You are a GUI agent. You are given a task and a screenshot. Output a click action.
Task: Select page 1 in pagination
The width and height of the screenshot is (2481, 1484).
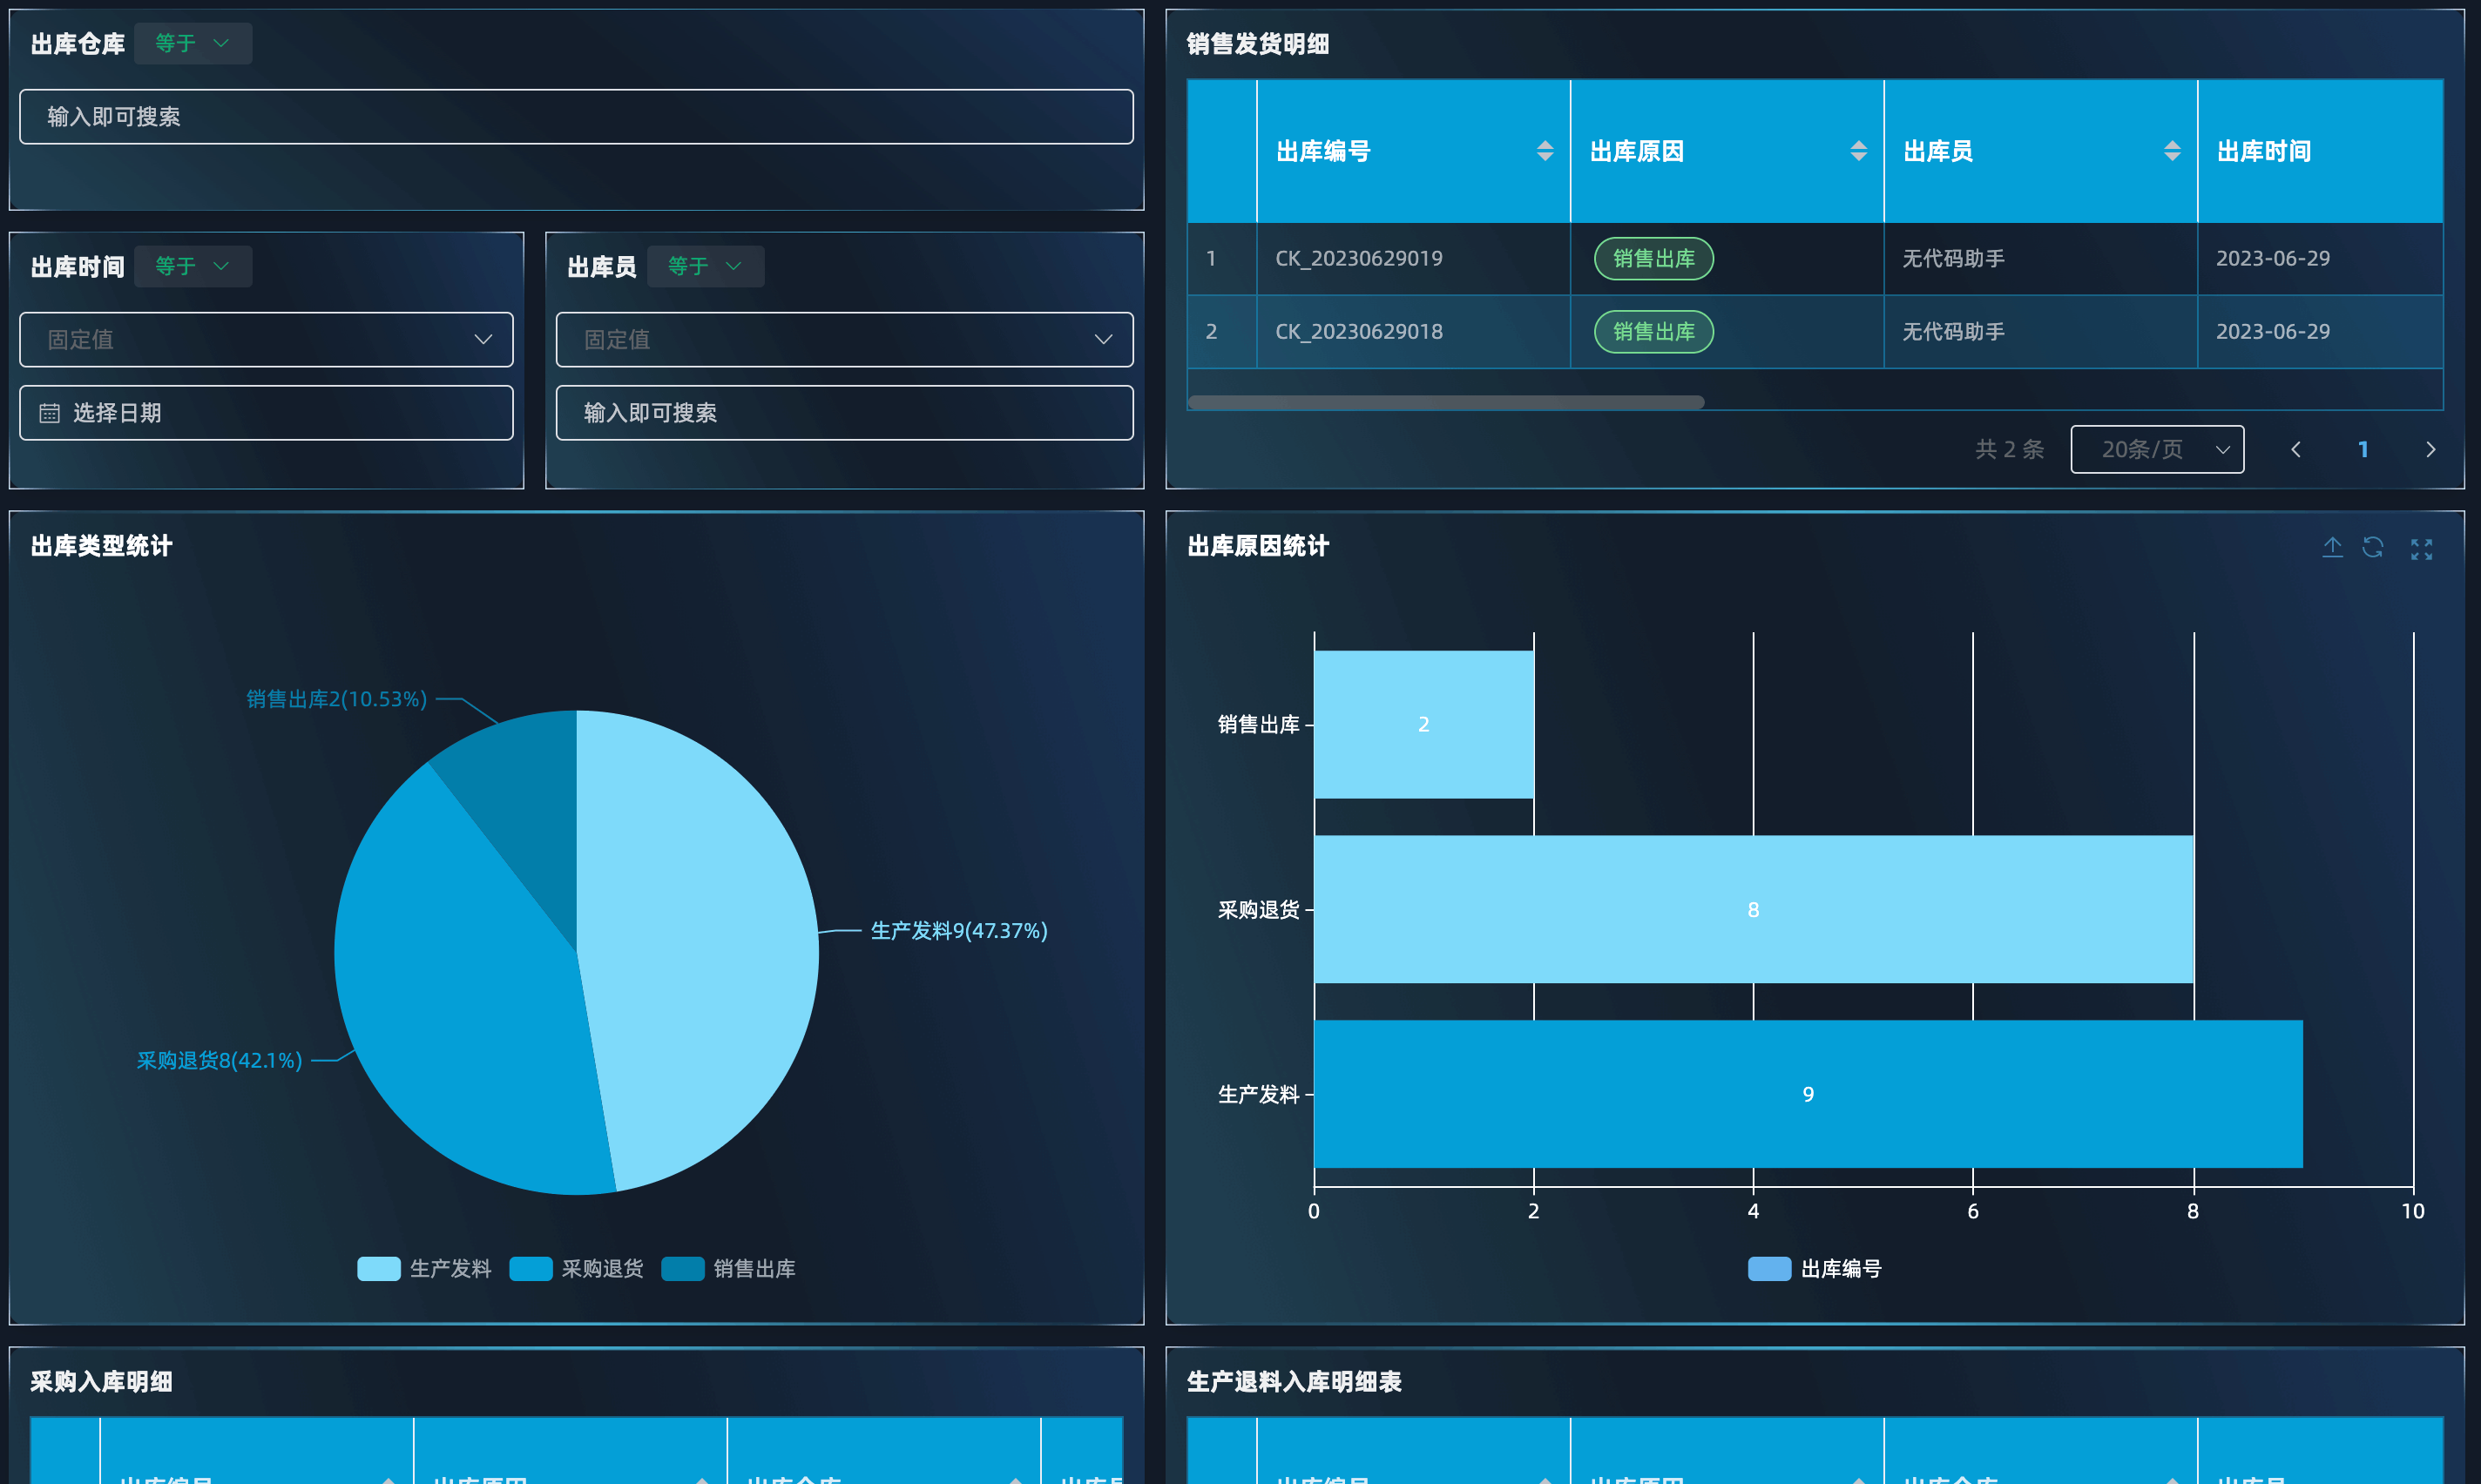click(2363, 450)
